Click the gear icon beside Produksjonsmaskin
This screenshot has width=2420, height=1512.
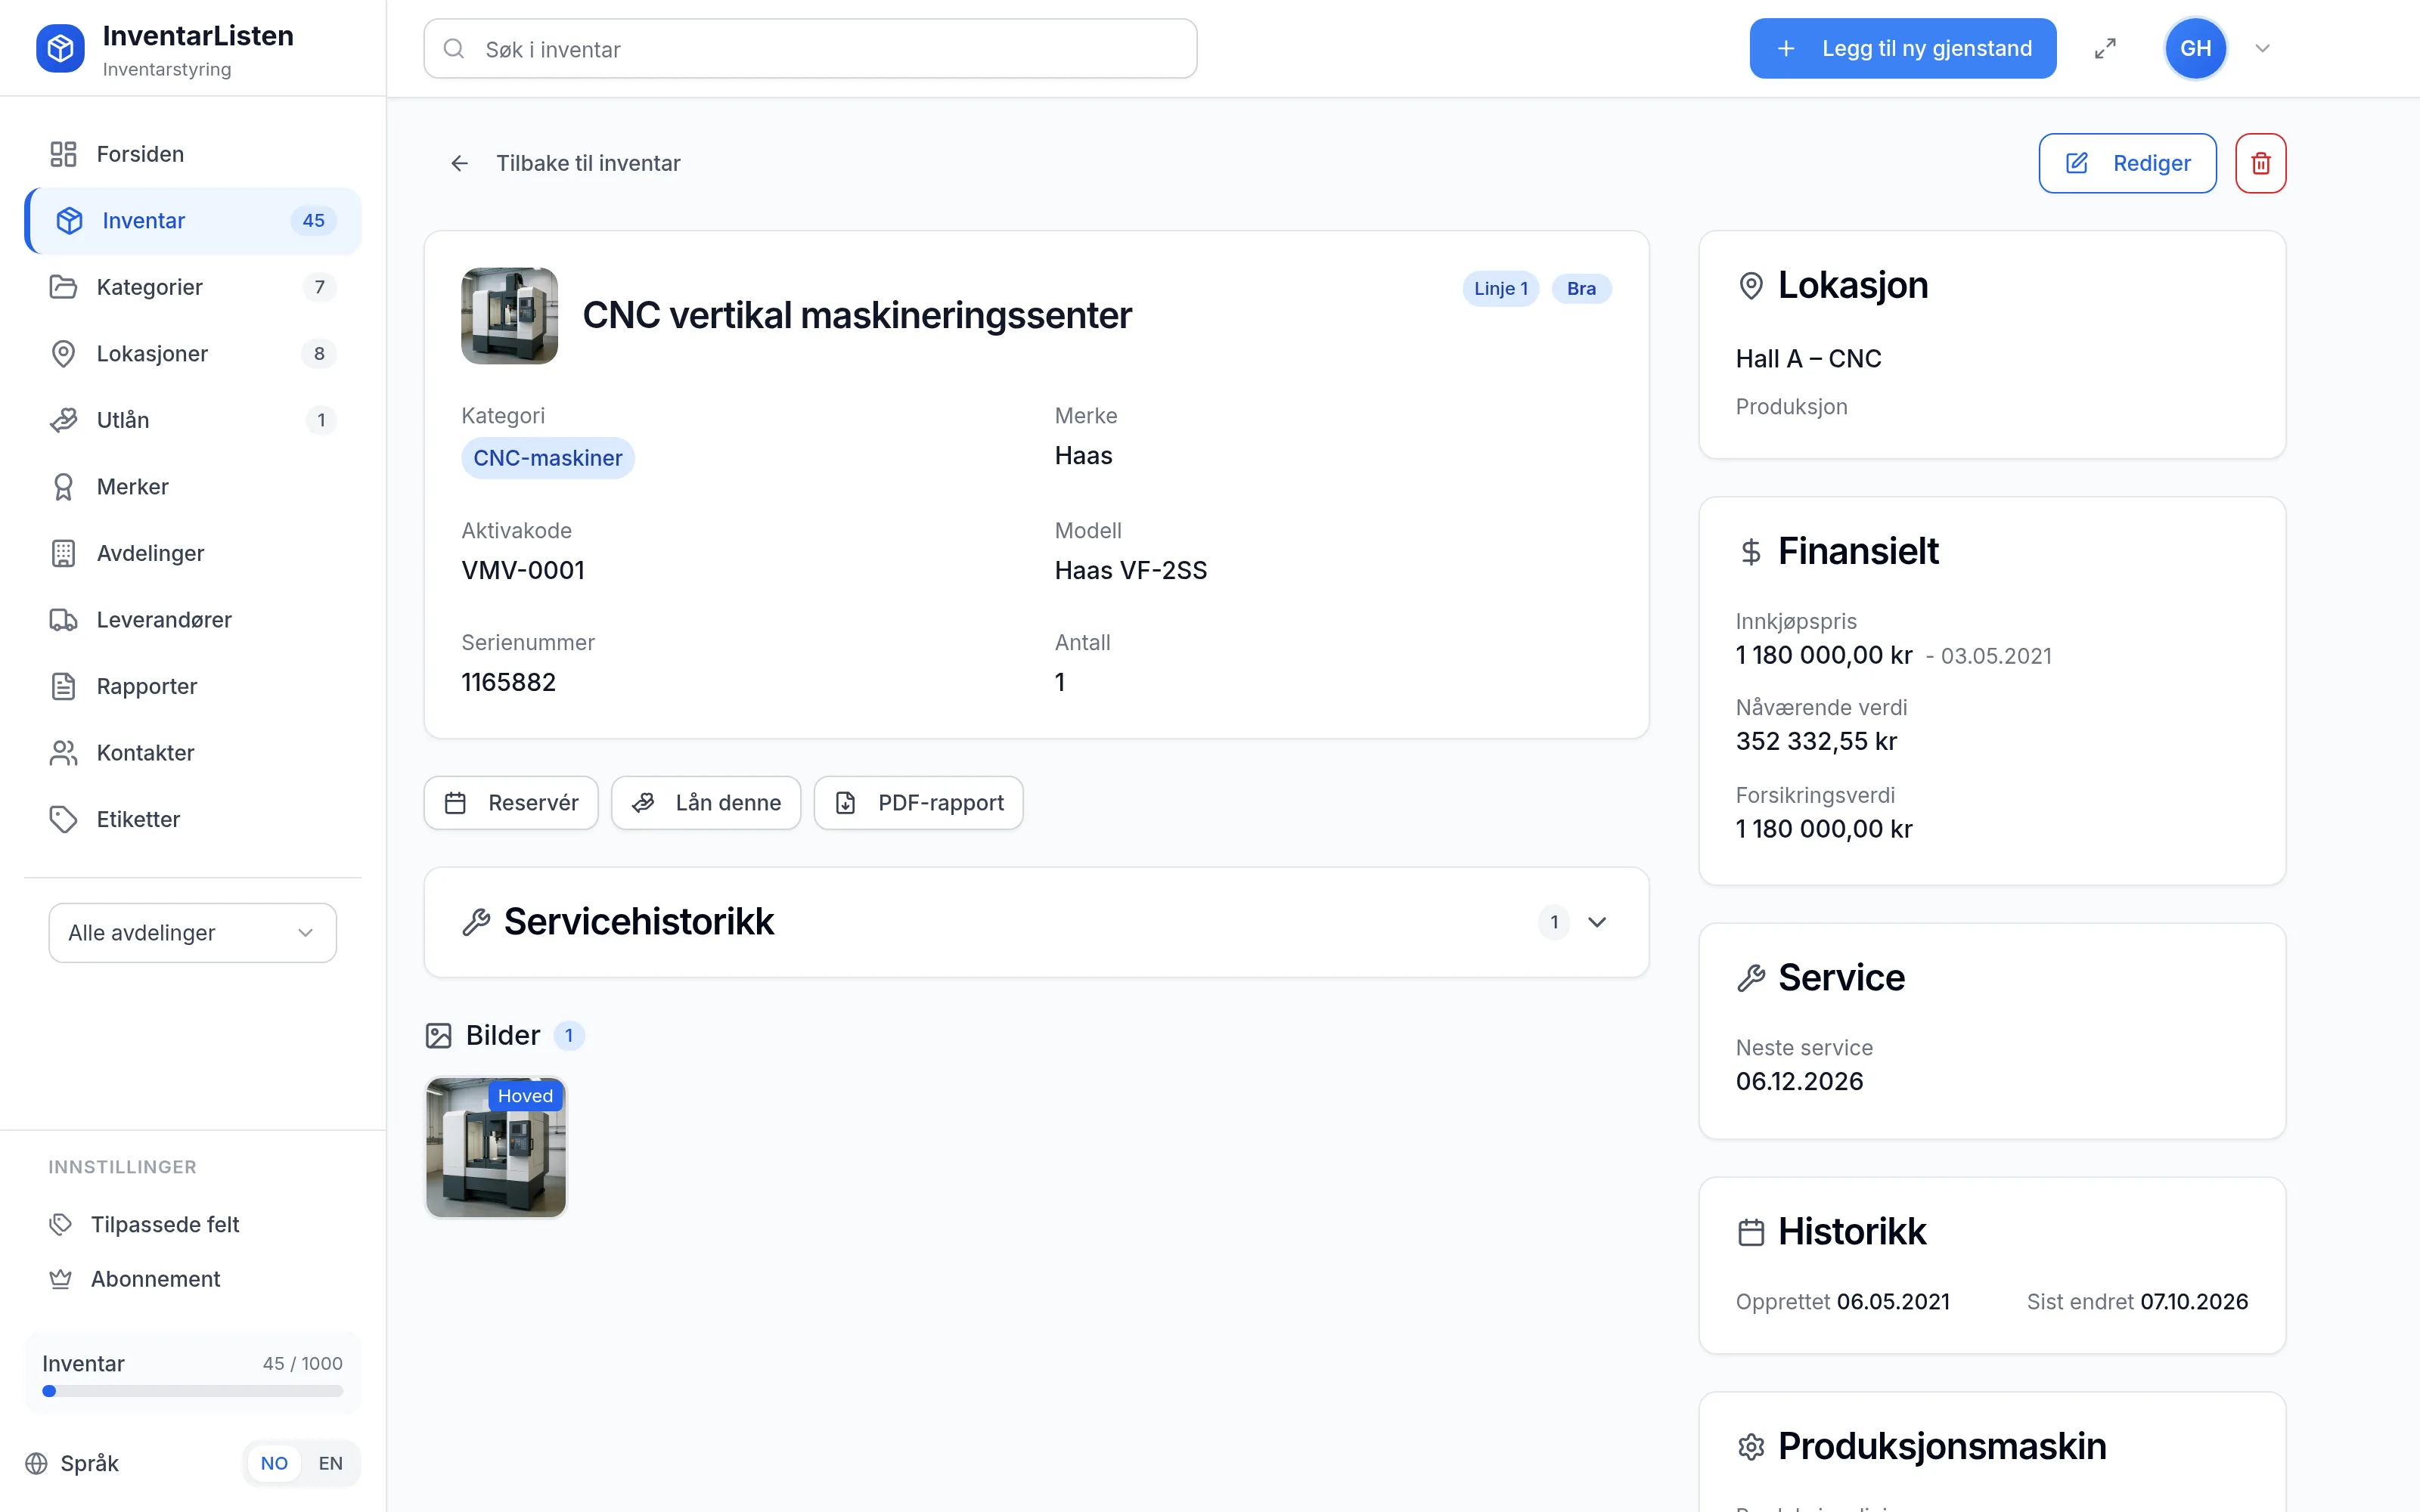(1750, 1447)
